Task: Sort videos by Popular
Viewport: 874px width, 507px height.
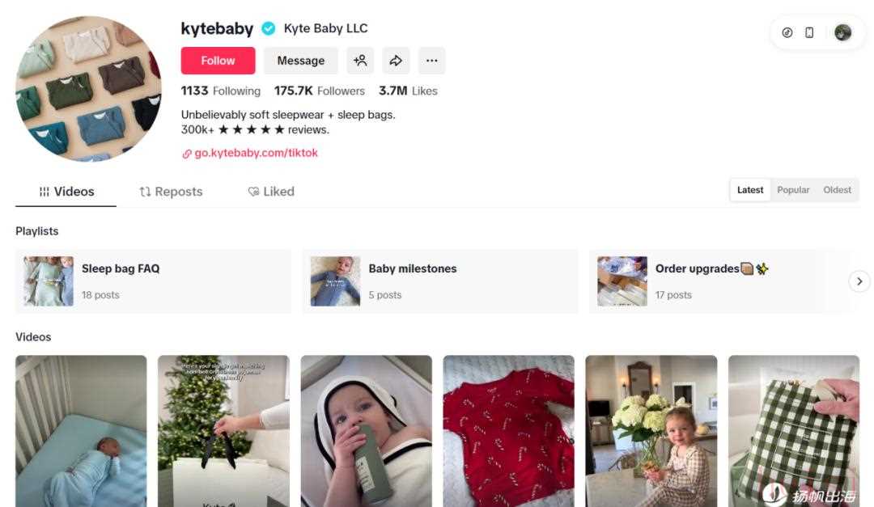Action: pos(792,190)
